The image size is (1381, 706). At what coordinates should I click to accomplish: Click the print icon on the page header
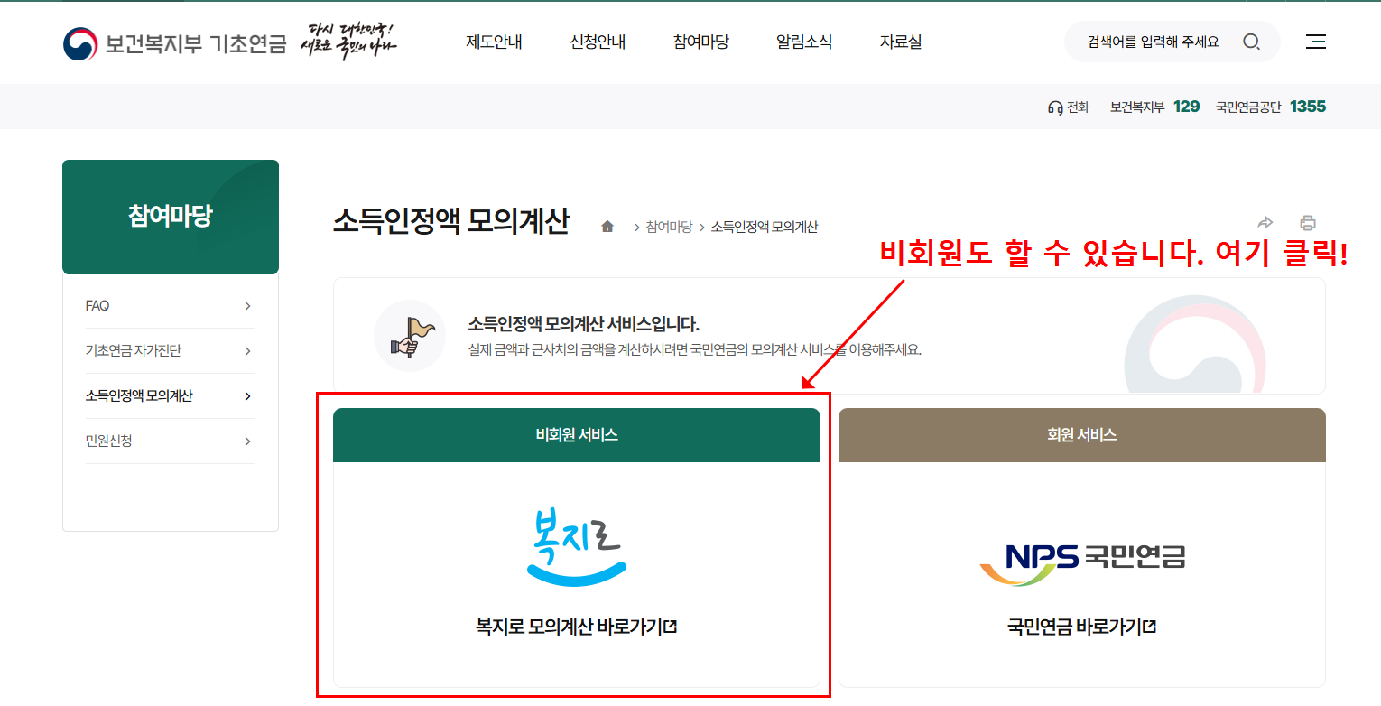(1308, 222)
